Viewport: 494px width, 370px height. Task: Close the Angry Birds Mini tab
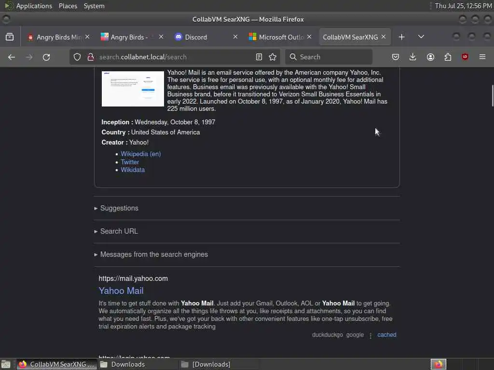point(87,37)
